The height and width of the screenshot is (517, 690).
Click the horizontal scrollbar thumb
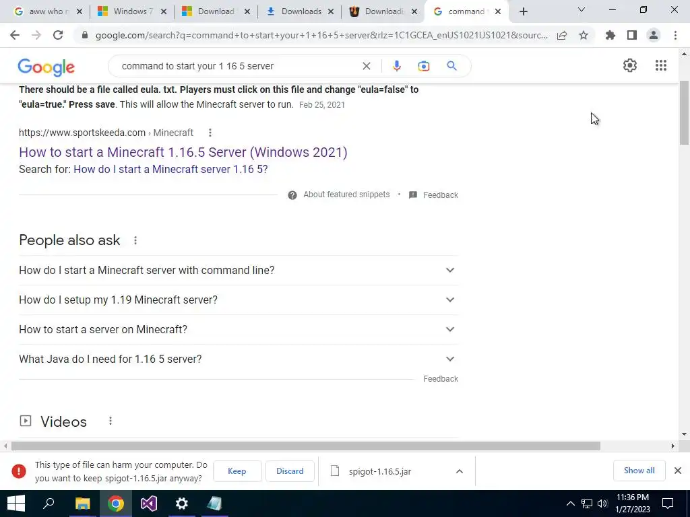pos(306,446)
